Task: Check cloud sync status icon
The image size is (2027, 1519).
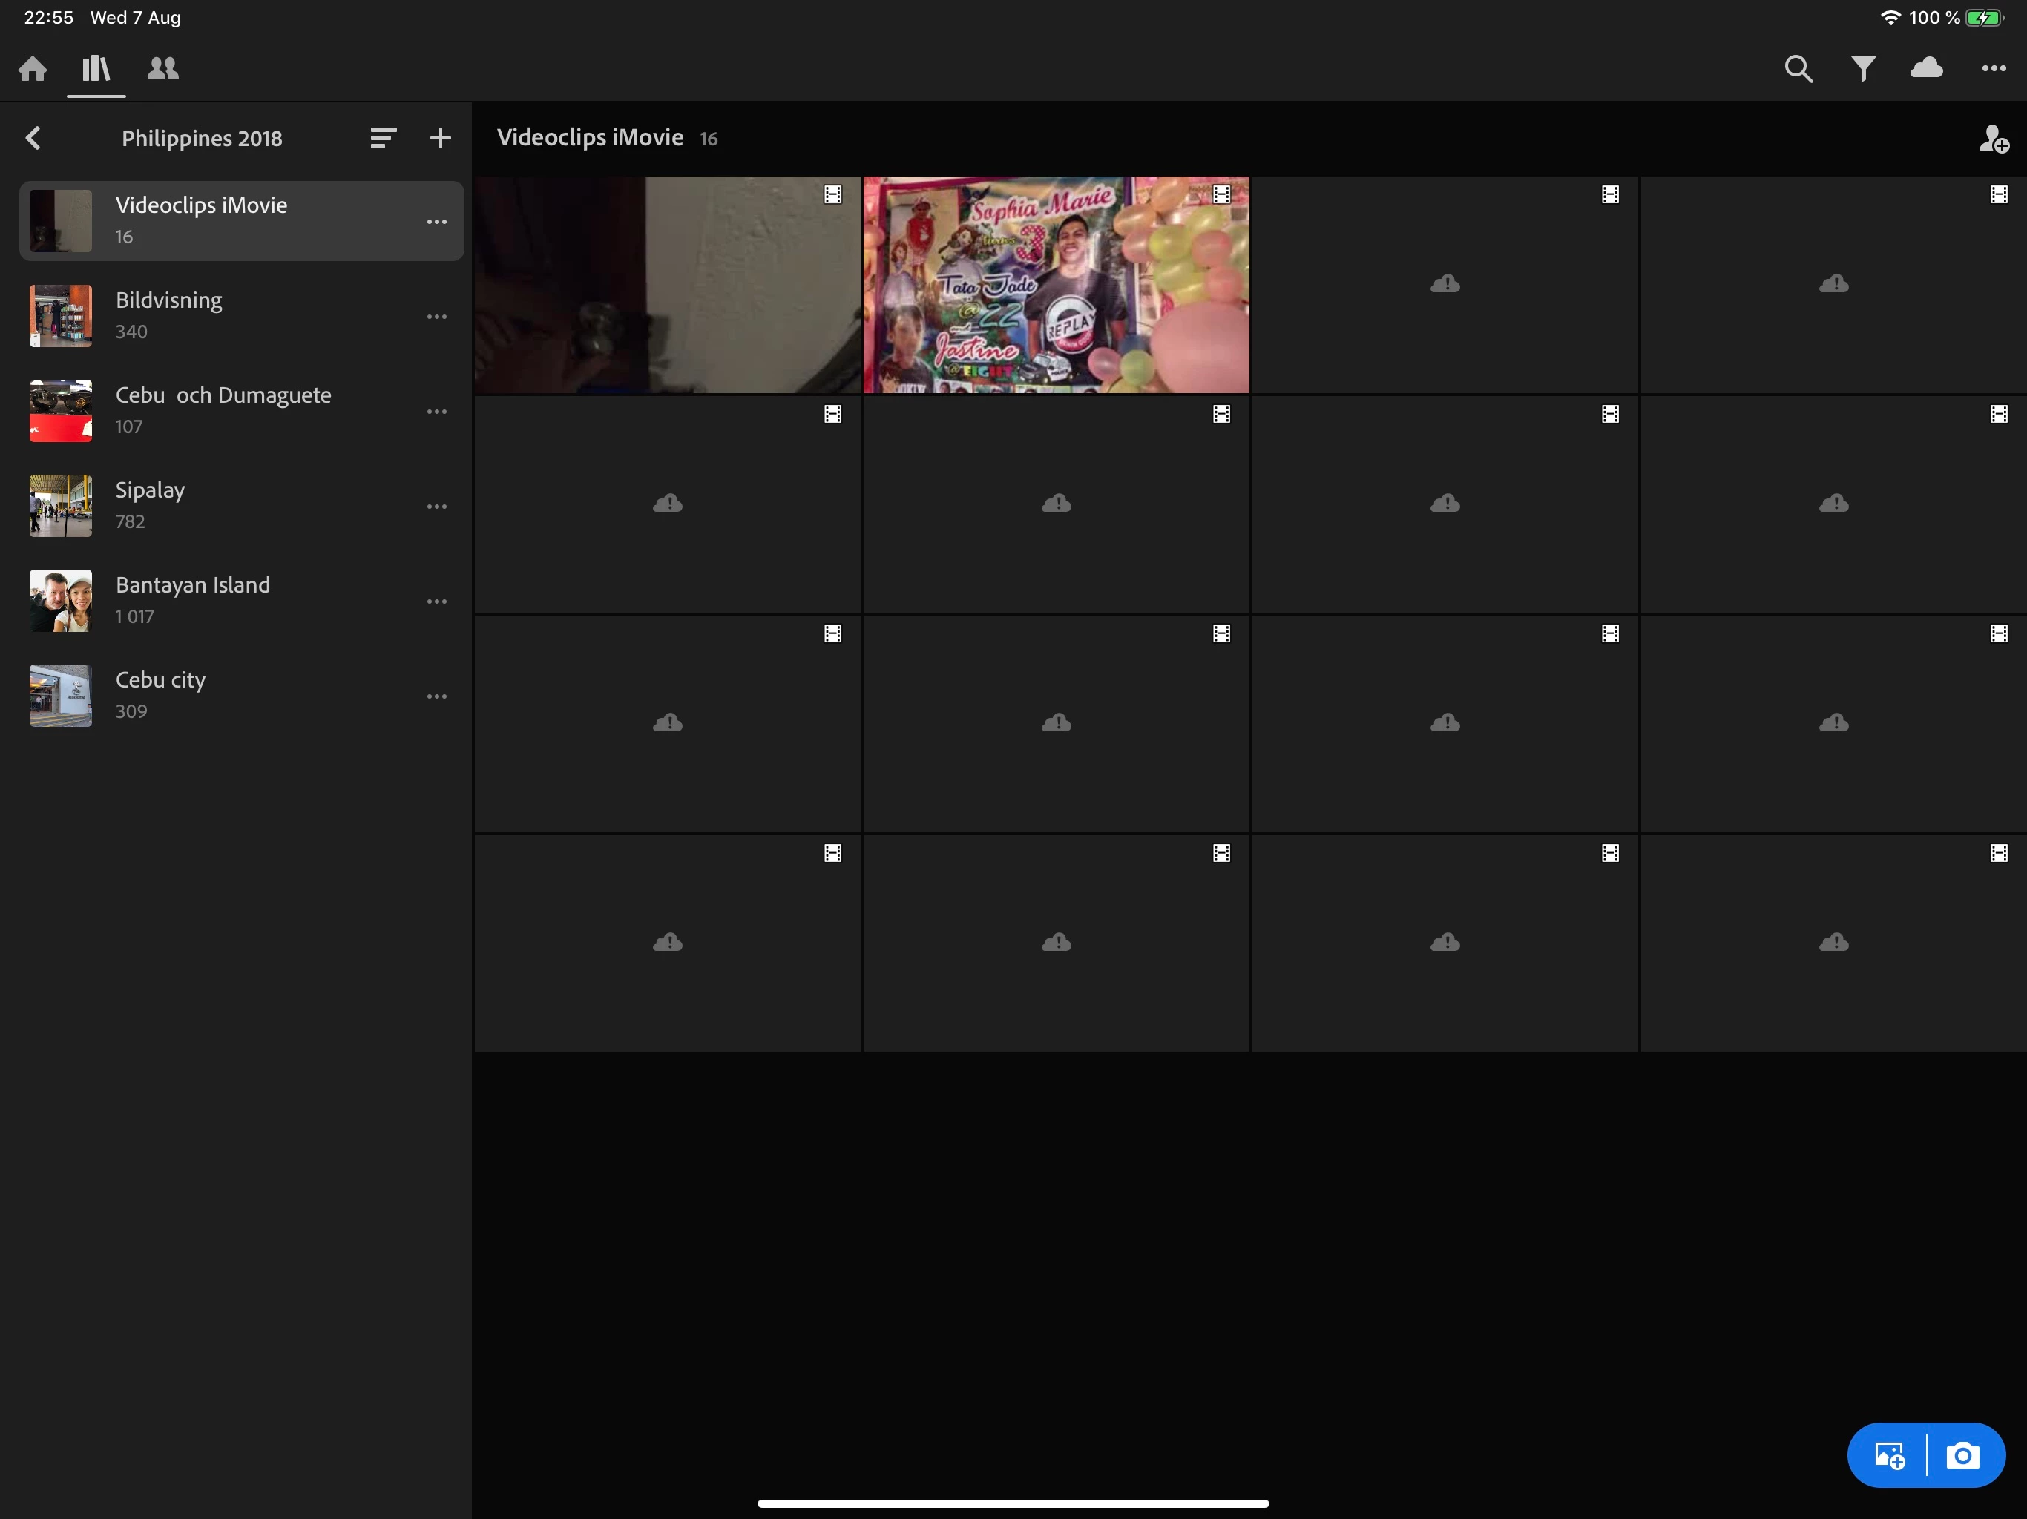Action: point(1926,69)
